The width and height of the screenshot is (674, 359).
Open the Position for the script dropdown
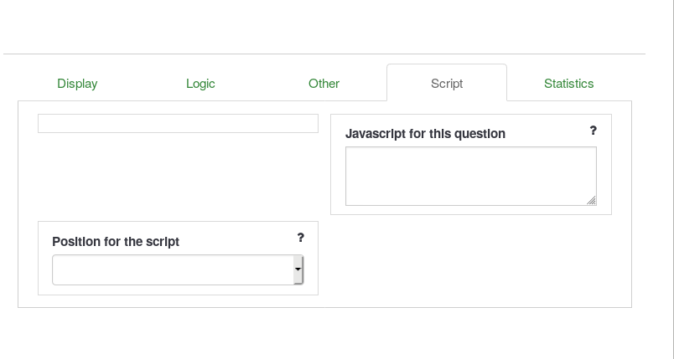(172, 269)
